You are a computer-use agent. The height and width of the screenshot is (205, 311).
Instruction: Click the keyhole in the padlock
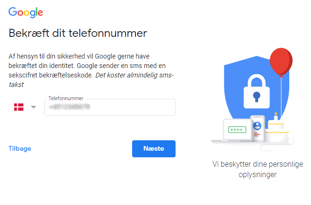tap(256, 96)
